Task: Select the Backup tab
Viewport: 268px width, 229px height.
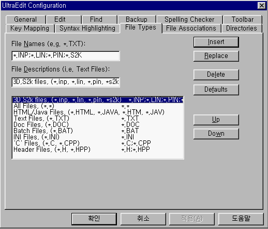Action: (137, 19)
